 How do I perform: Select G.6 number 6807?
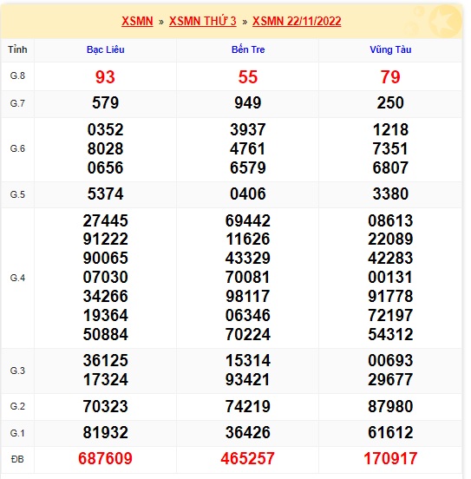pyautogui.click(x=390, y=167)
